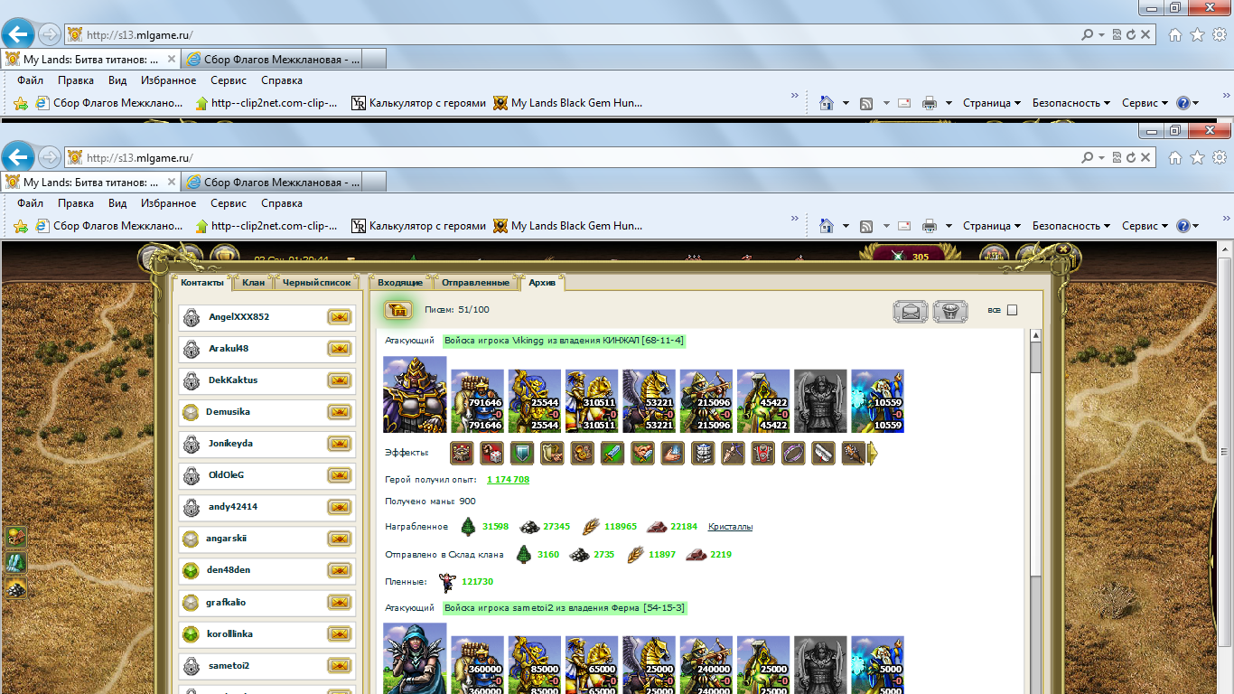Expand print options arrow in front game window
The height and width of the screenshot is (694, 1234).
click(x=949, y=226)
